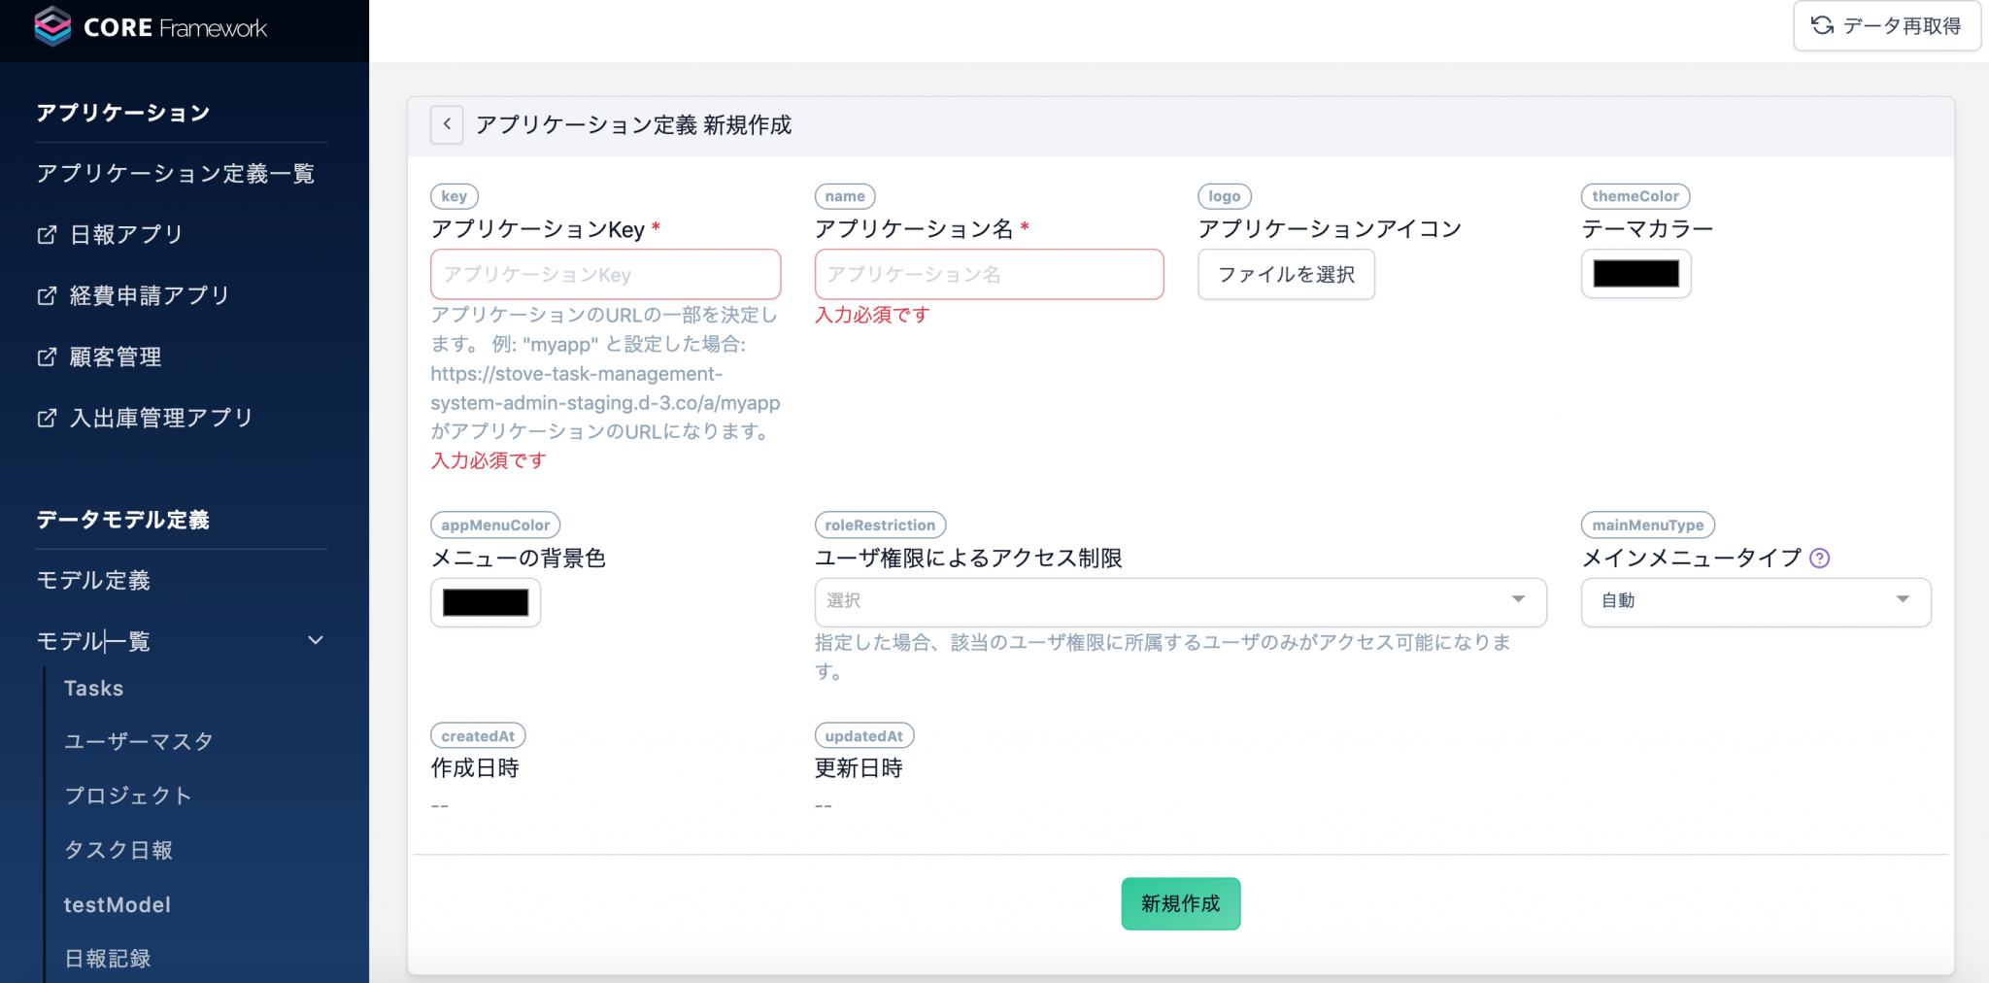Open 顧客管理 using its external link icon
This screenshot has width=1989, height=983.
tap(46, 356)
